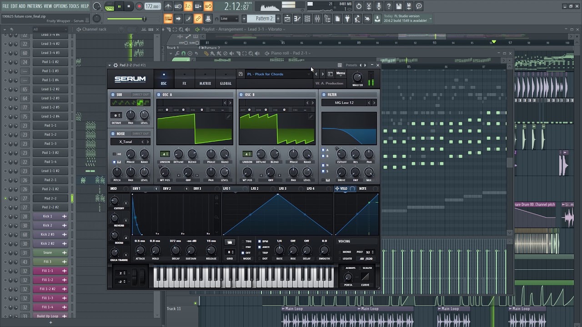
Task: Switch to SONG mode button
Action: click(x=110, y=8)
